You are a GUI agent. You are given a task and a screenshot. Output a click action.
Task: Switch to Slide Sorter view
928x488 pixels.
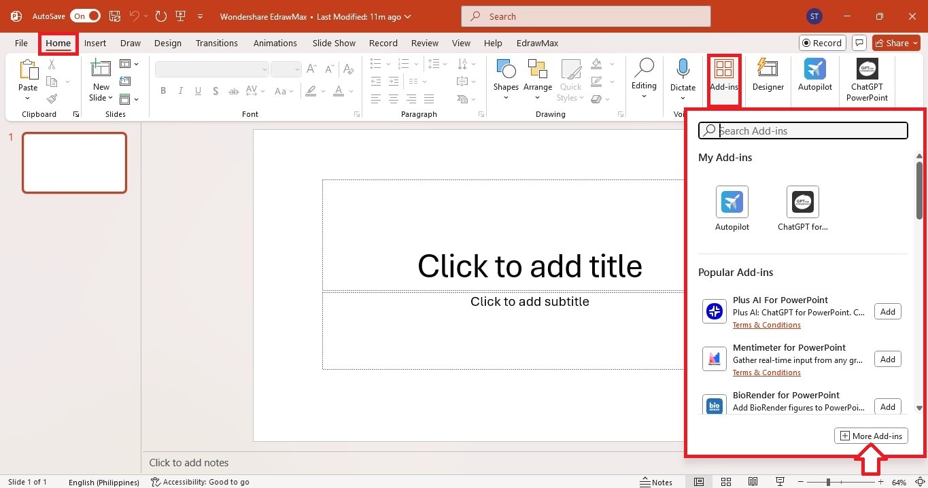[x=726, y=482]
